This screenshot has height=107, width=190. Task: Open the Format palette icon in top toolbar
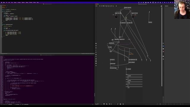[x=116, y=6]
